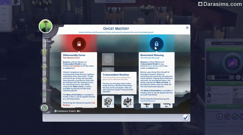
Task: Click the glowing green orb at pillar base
Action: pos(45,107)
